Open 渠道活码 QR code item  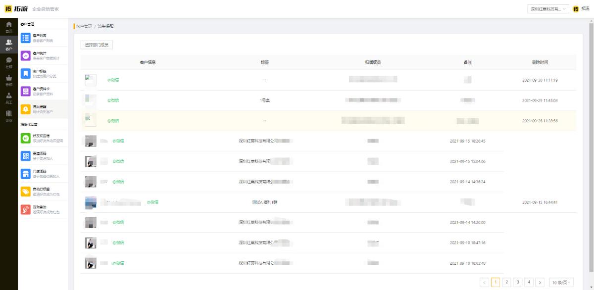click(x=42, y=156)
